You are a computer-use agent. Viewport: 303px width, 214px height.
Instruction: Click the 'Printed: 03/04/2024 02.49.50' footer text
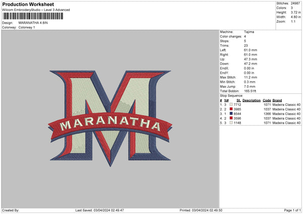tap(201, 210)
